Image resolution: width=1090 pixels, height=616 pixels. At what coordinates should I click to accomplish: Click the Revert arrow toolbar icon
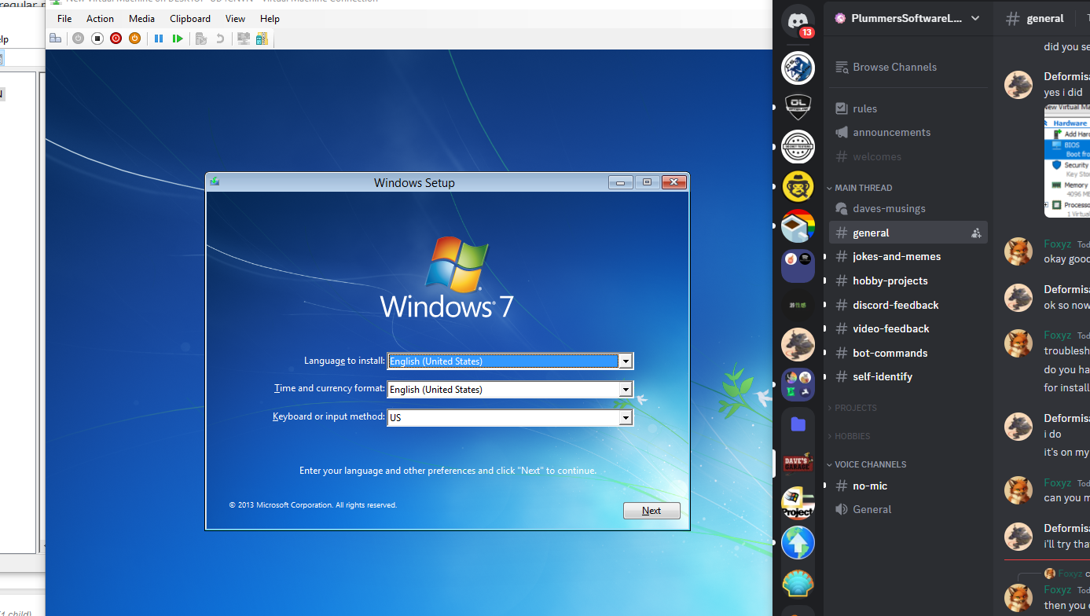(220, 38)
